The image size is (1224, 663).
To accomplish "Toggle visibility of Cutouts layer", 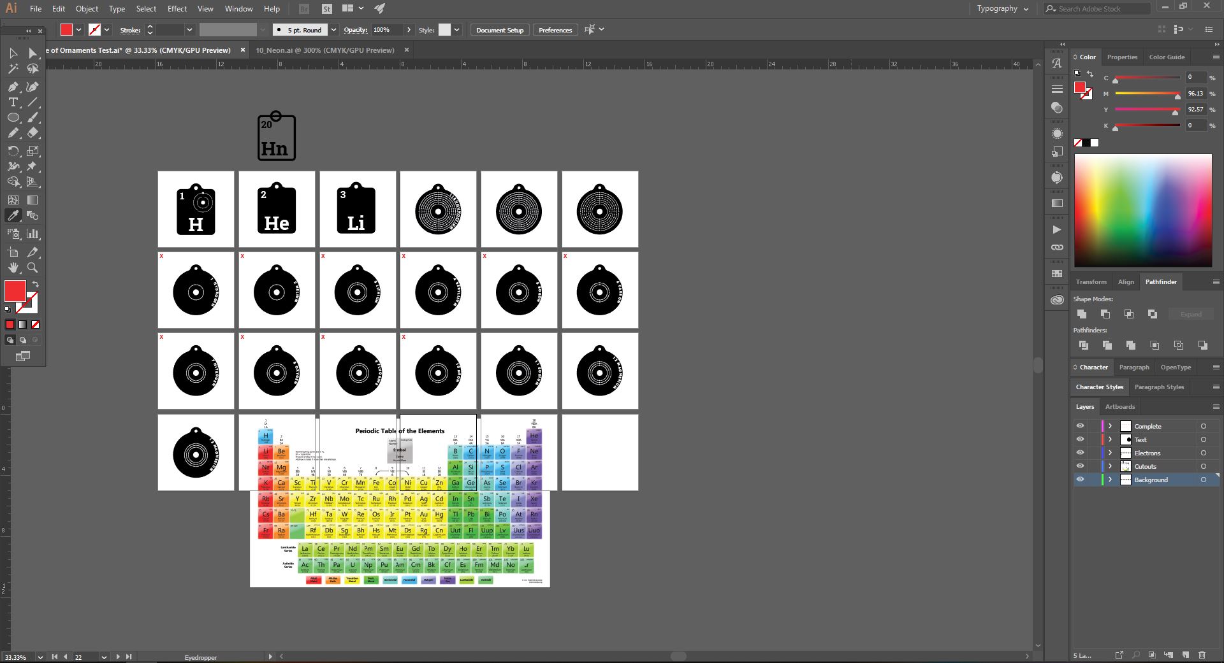I will [1080, 466].
